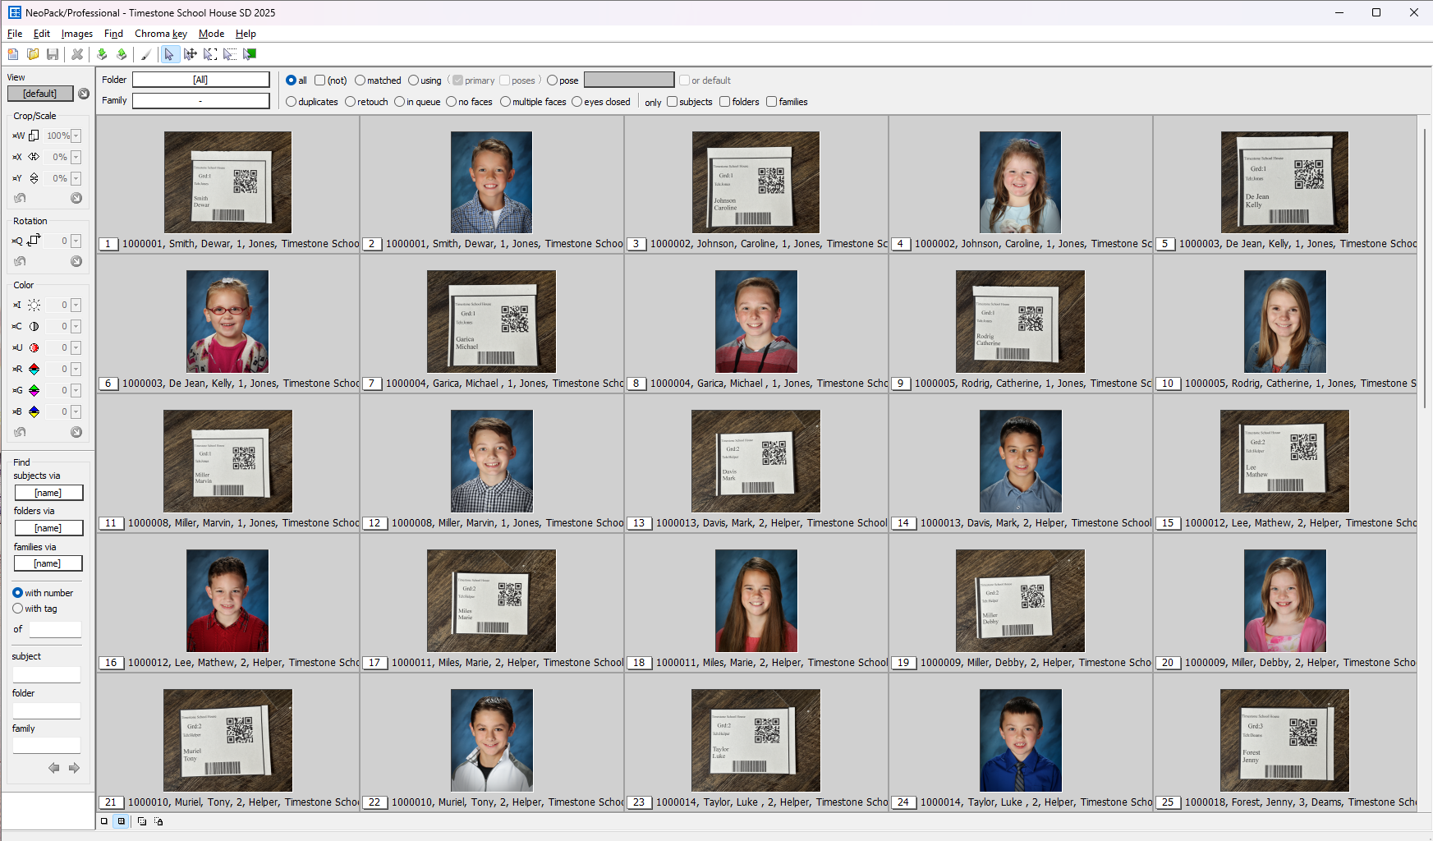Open the R red value dropdown
The height and width of the screenshot is (841, 1433).
point(76,369)
